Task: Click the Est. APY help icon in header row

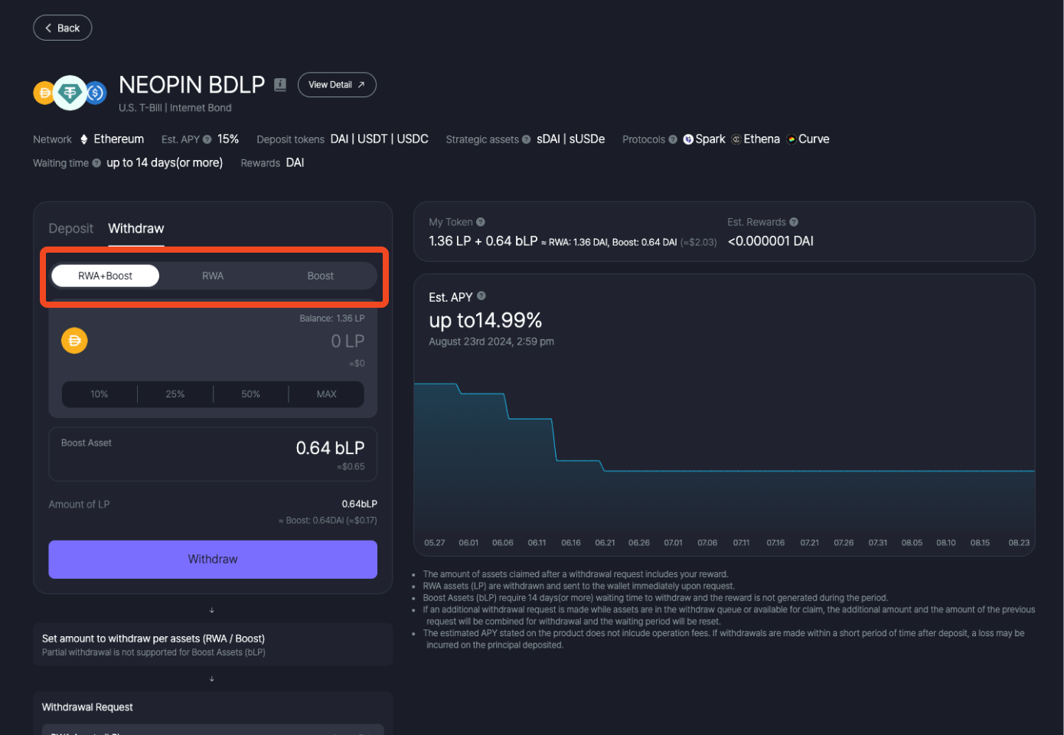Action: pyautogui.click(x=207, y=139)
